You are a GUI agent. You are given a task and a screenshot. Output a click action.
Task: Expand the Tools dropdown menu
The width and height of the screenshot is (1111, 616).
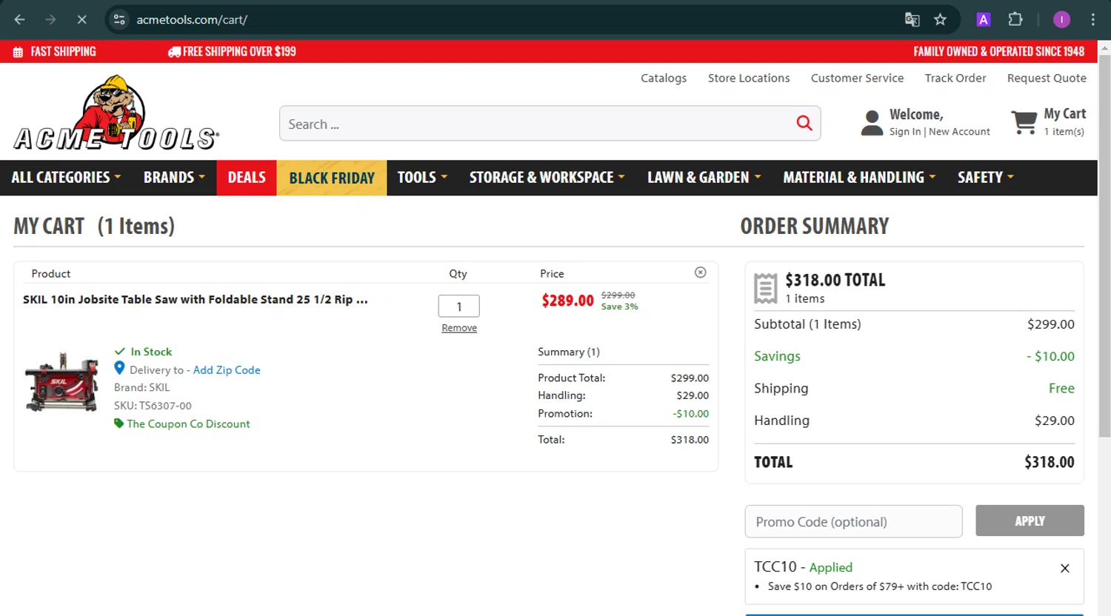(x=422, y=178)
